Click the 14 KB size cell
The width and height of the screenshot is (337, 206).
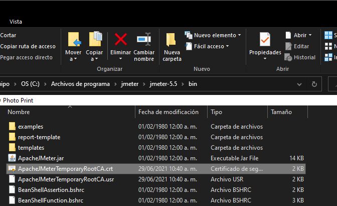(x=296, y=158)
